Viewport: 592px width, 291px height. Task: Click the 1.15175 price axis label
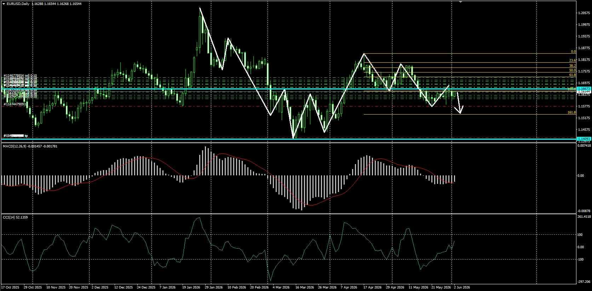tap(584, 118)
